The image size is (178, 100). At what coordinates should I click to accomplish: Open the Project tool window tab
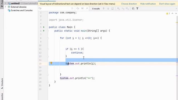(2, 3)
